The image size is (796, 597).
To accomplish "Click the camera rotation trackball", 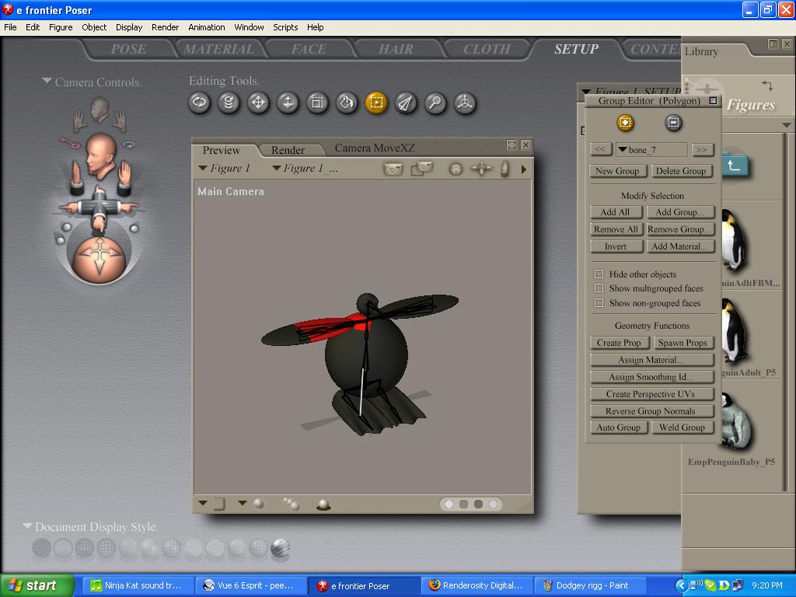I will click(99, 260).
